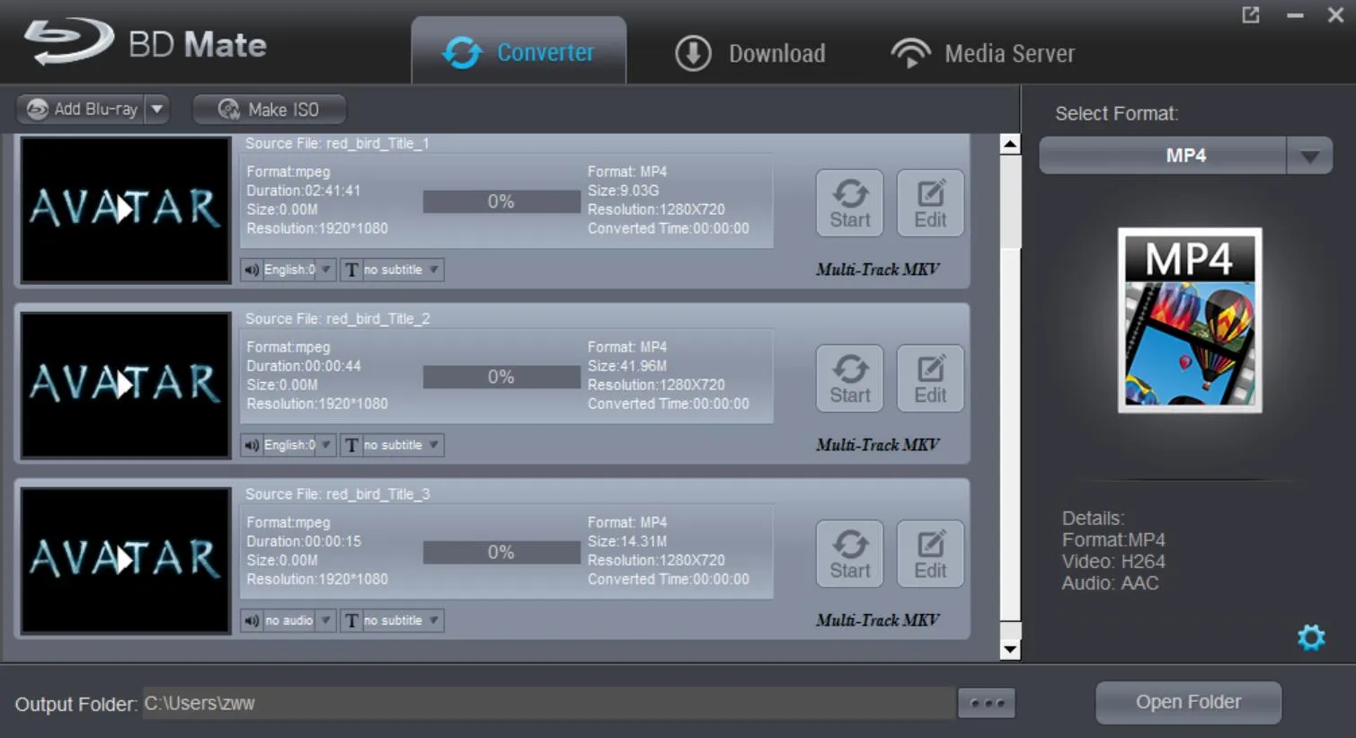Click the Output Folder path field

pos(539,704)
